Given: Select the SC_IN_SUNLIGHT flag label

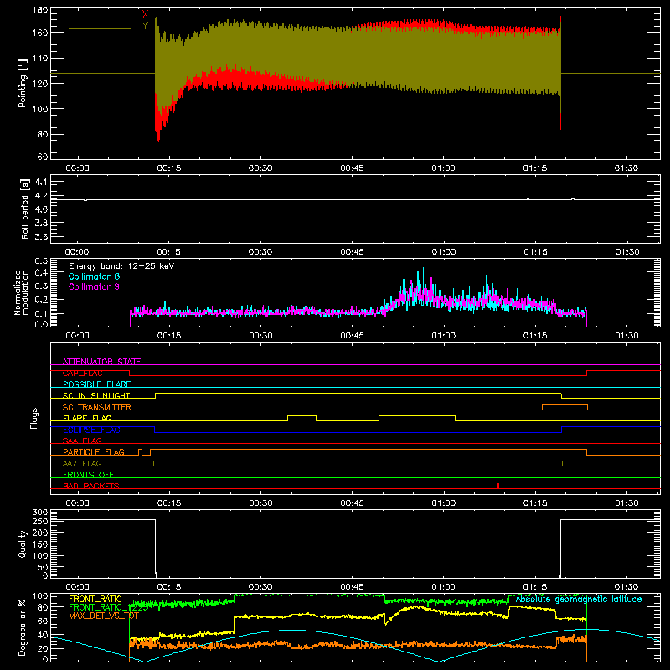Looking at the screenshot, I should tap(96, 395).
